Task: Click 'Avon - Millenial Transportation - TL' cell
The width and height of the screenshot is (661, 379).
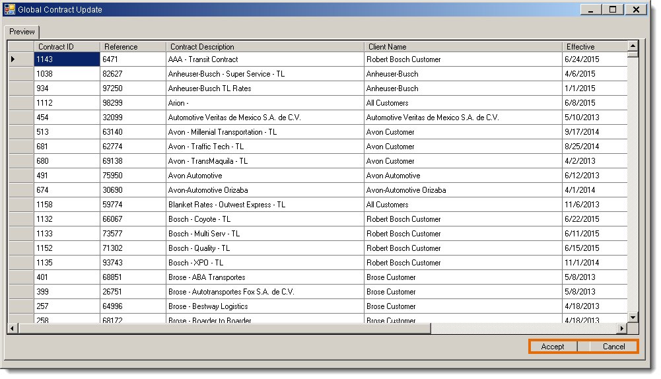Action: (x=265, y=132)
